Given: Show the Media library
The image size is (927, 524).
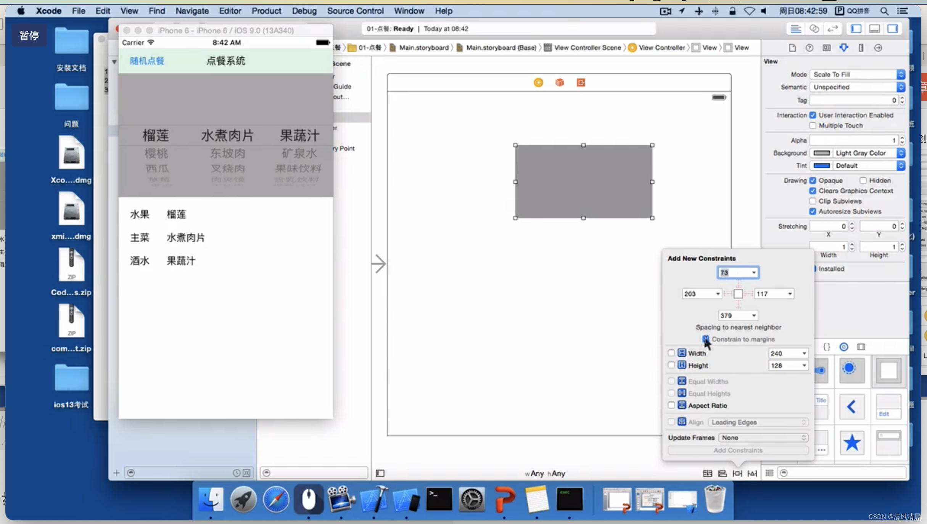Looking at the screenshot, I should point(861,347).
